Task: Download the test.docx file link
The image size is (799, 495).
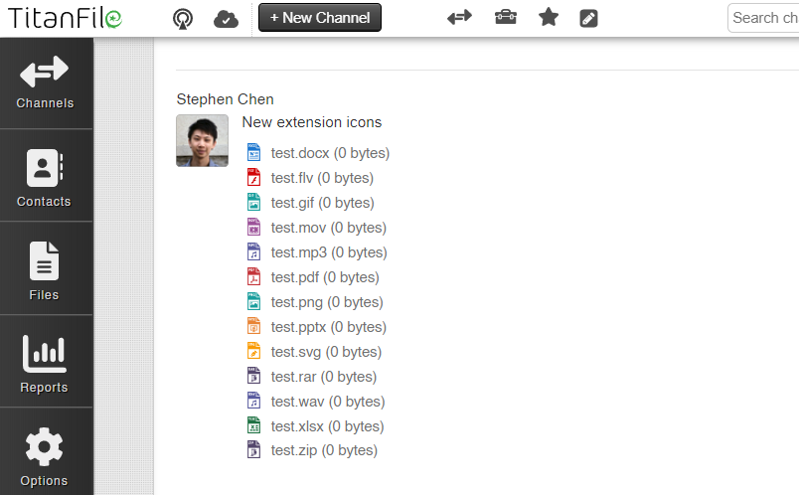Action: (330, 153)
